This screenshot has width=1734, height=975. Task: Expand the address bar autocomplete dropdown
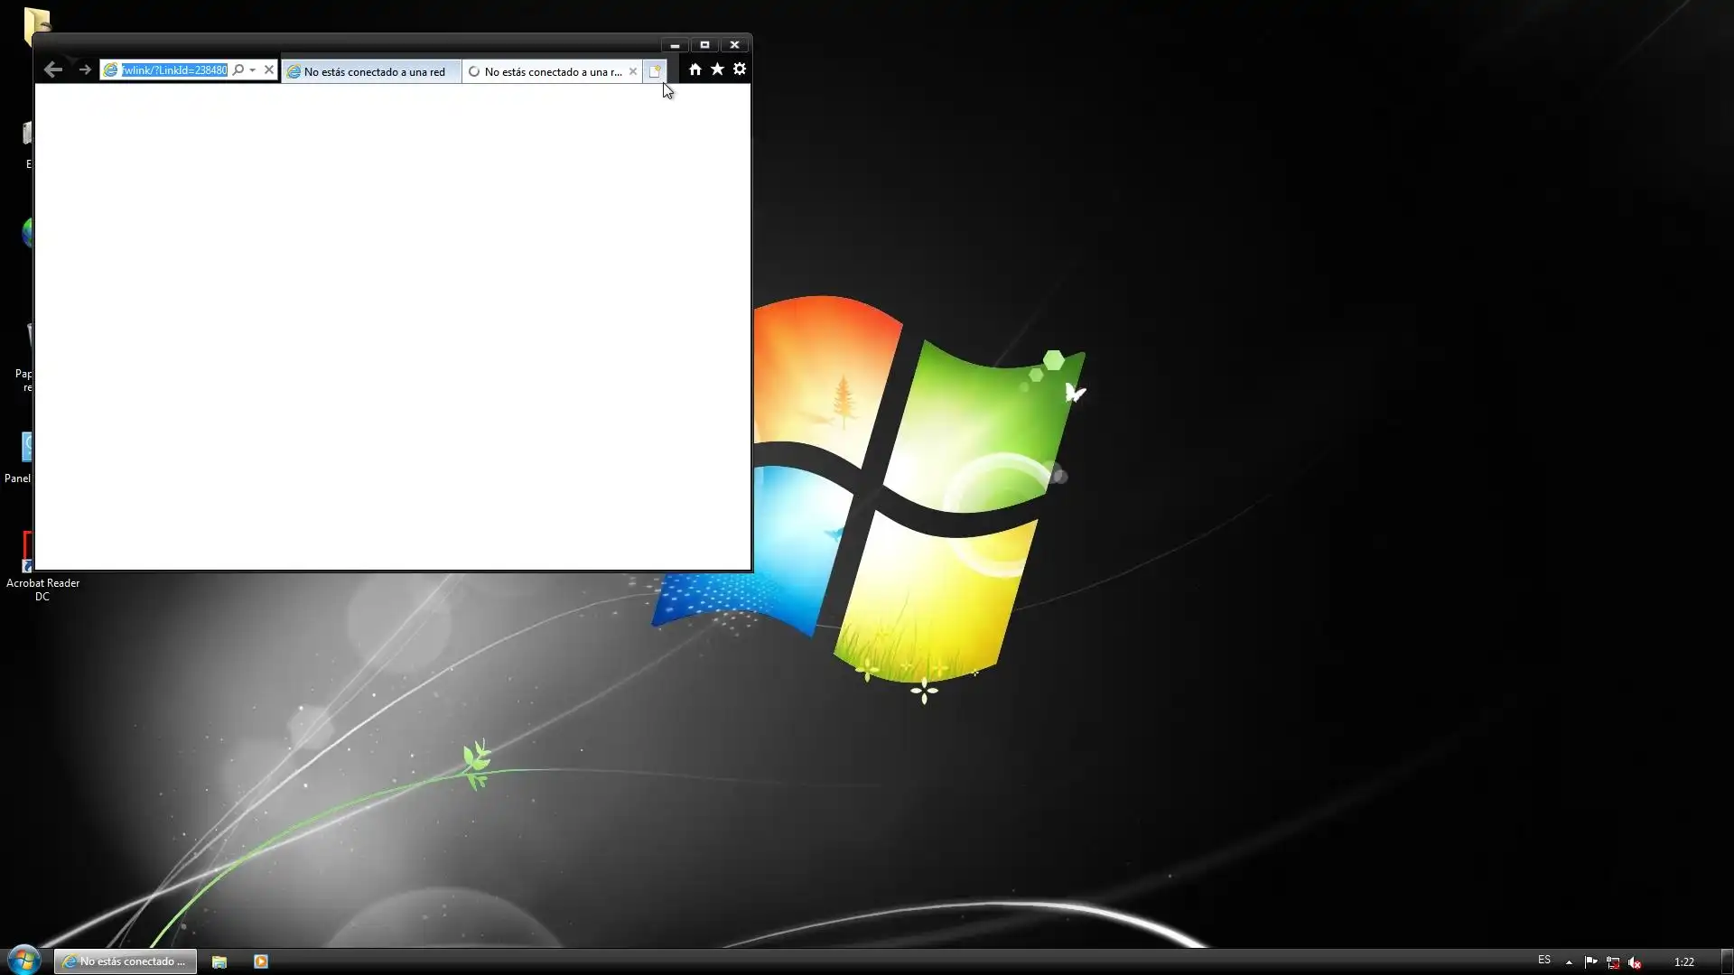coord(253,70)
